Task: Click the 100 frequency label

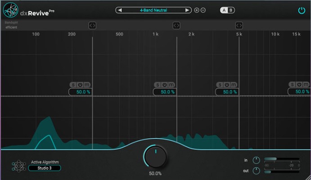Action: (36, 34)
